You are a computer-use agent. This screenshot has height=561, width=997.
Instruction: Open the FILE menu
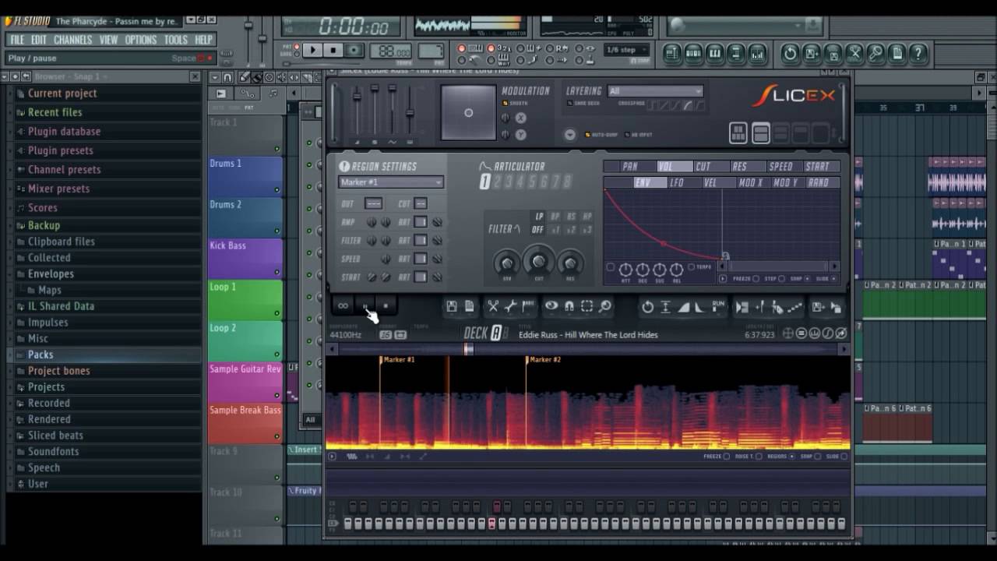click(17, 40)
